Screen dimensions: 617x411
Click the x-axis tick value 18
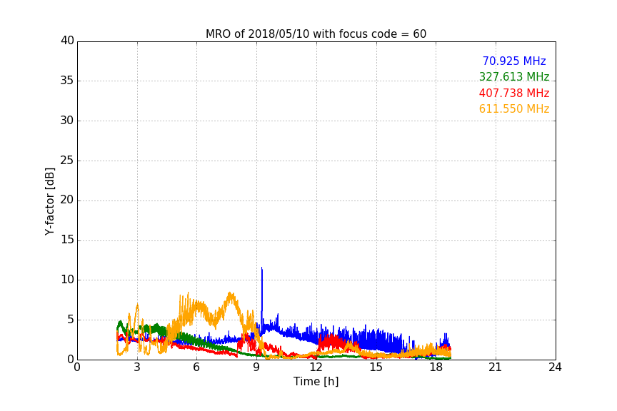436,367
